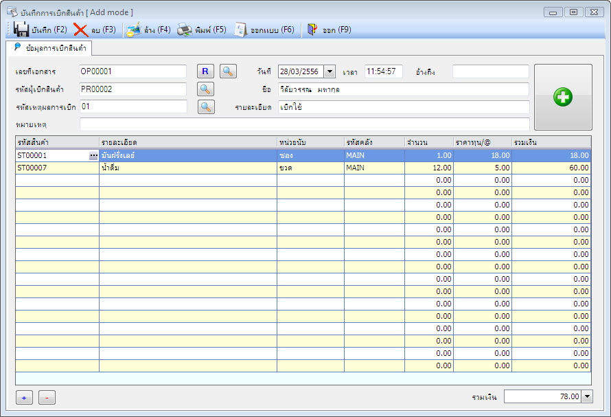Viewport: 611px width, 417px height.
Task: Click the ลบ (F3) toolbar label
Action: tap(103, 30)
